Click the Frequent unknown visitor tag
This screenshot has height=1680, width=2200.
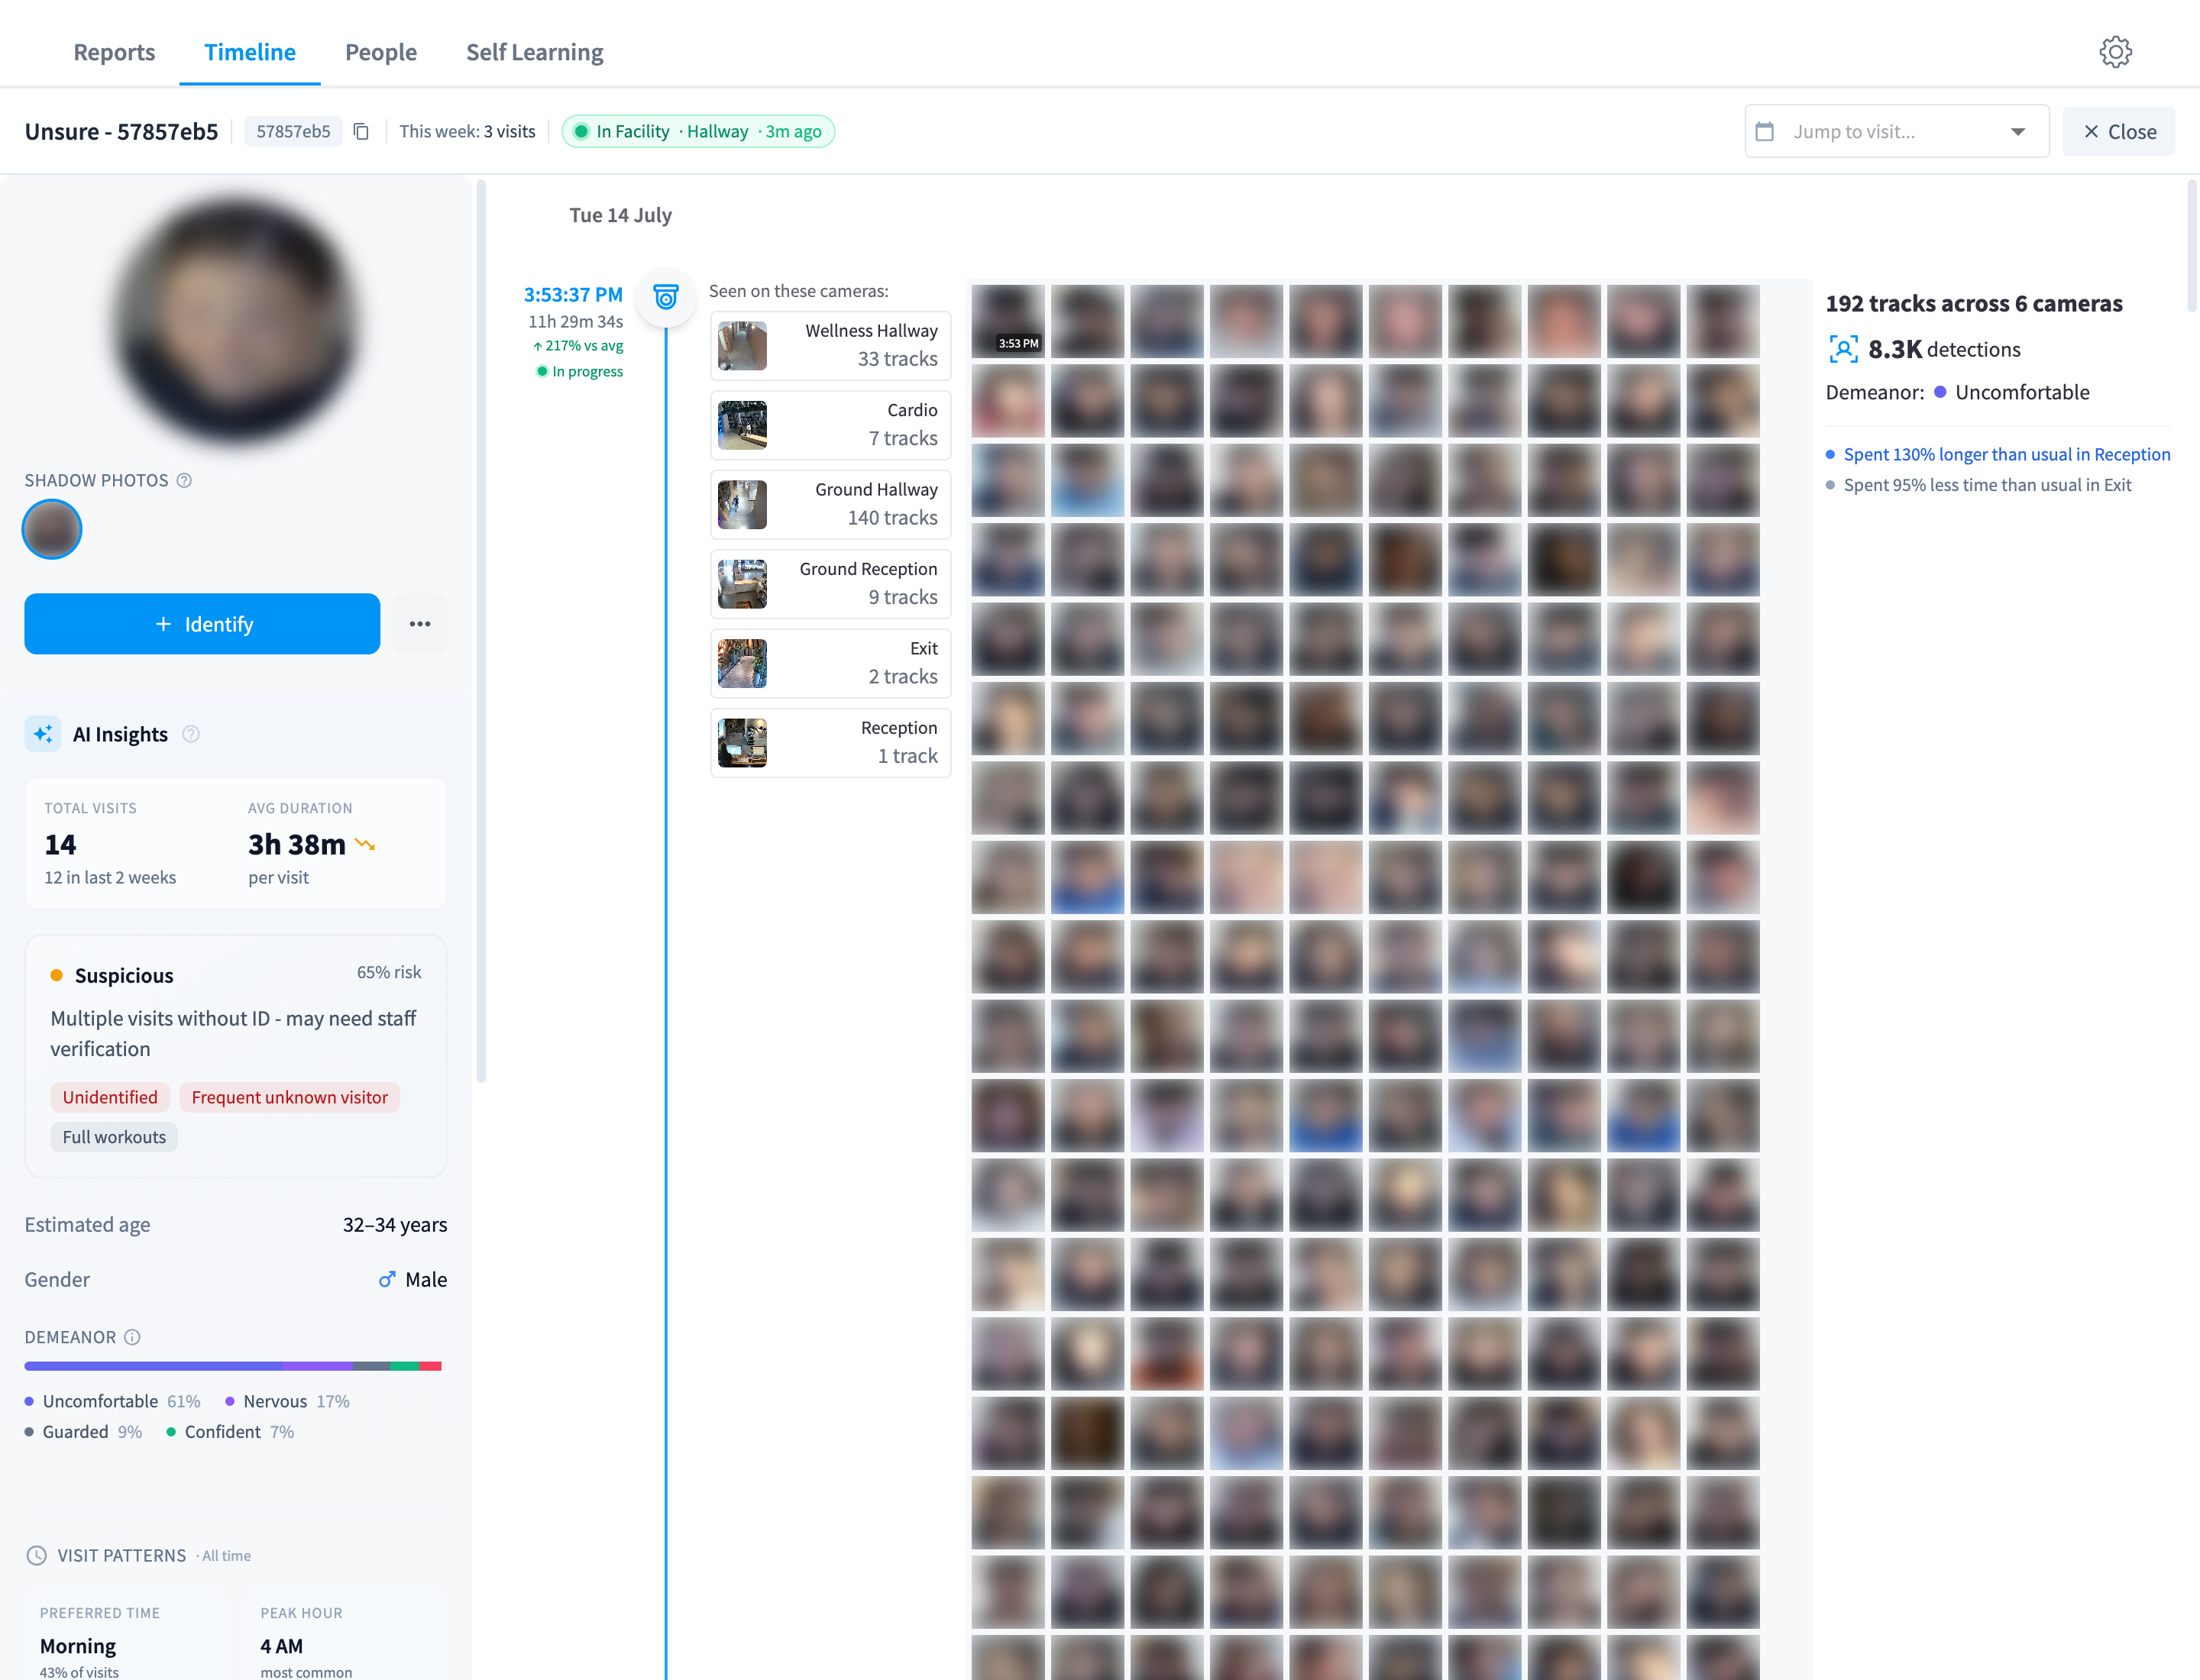tap(289, 1097)
